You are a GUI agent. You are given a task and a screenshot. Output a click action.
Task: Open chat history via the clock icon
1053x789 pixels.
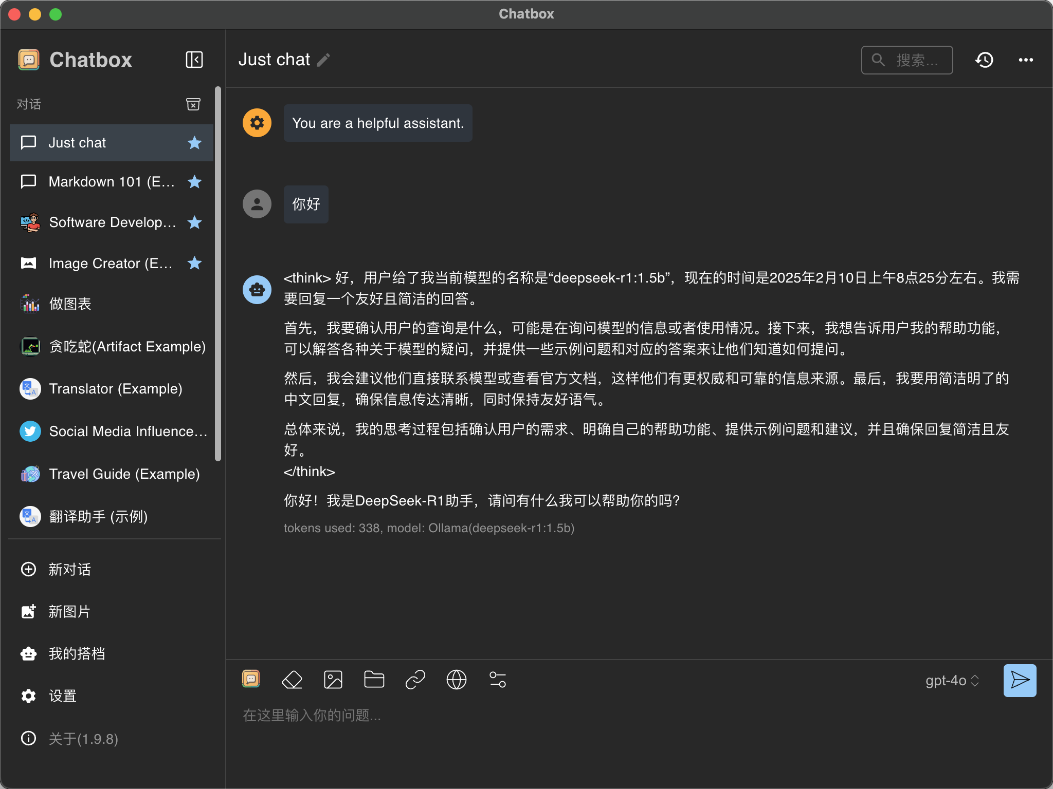(984, 60)
